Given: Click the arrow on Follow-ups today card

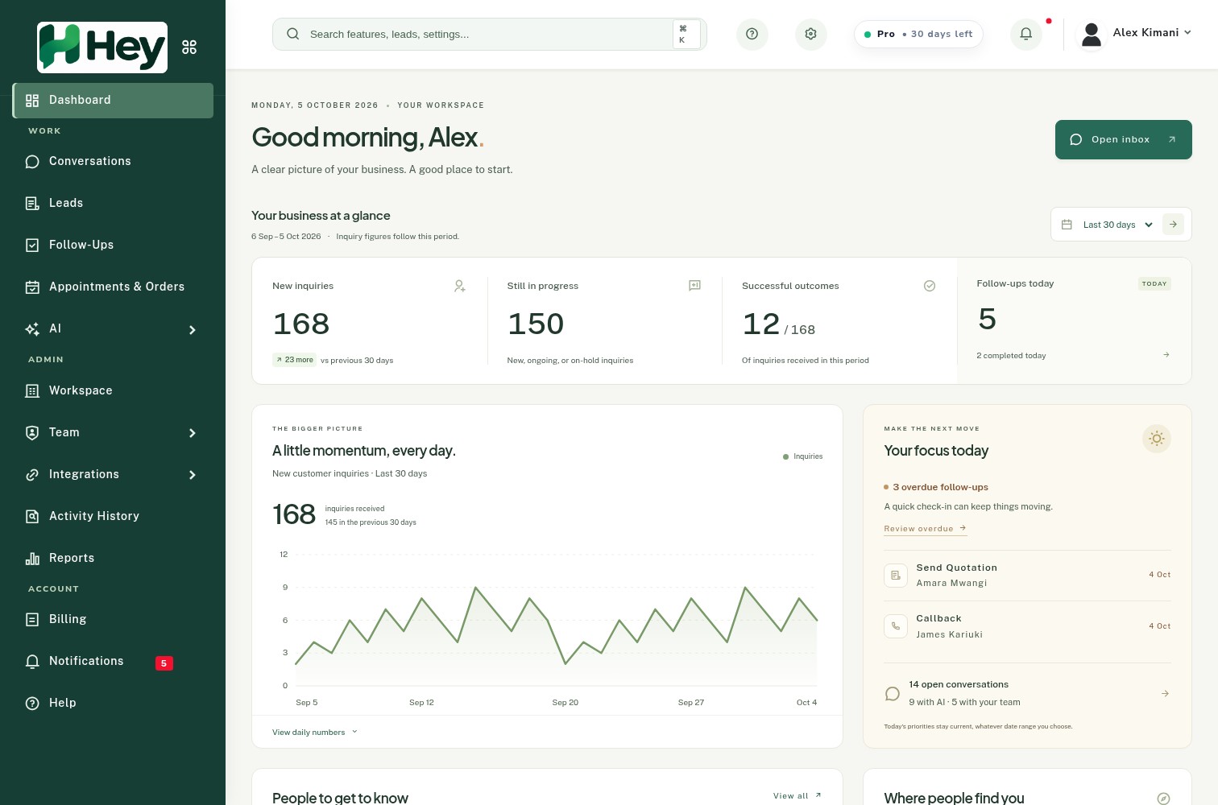Looking at the screenshot, I should [1166, 355].
